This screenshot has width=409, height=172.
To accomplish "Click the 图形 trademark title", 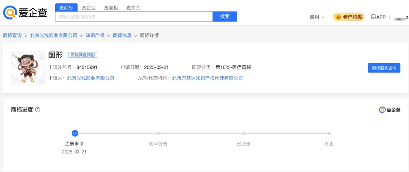I will click(56, 55).
